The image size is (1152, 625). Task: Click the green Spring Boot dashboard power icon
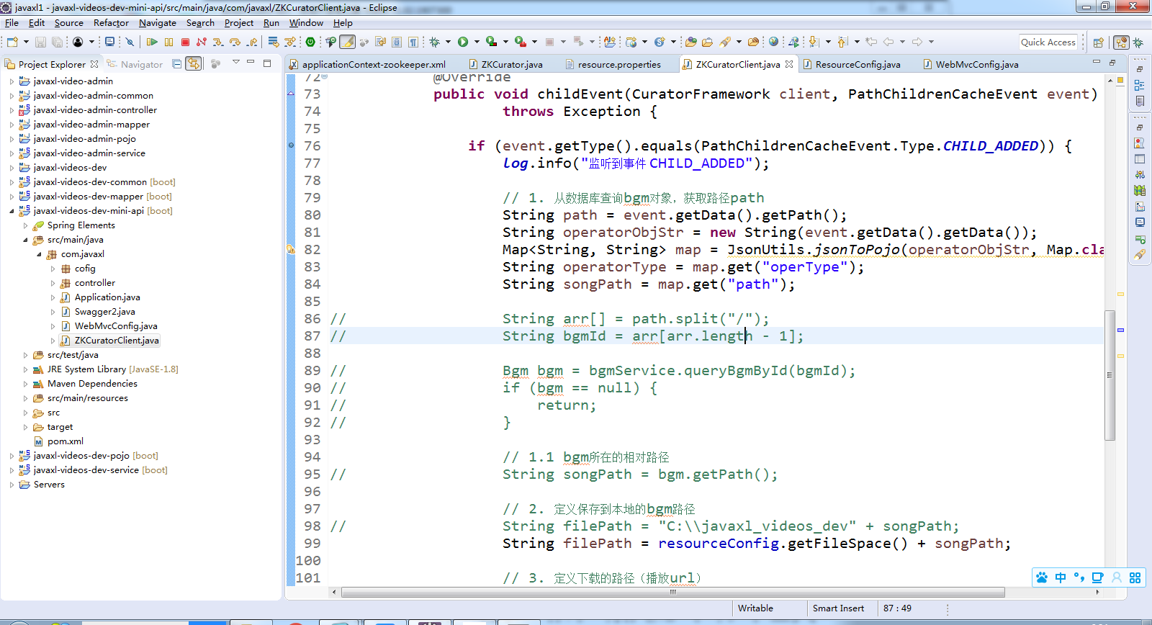(x=310, y=42)
